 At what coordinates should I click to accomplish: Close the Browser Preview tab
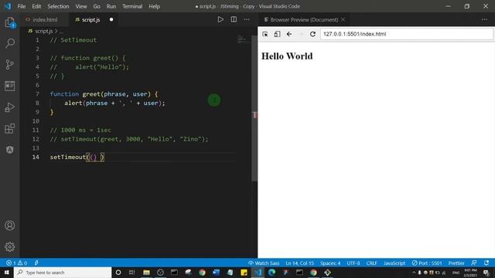click(343, 19)
